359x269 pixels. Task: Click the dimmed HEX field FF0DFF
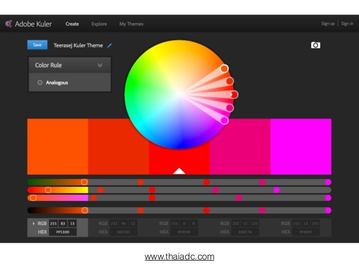click(x=306, y=232)
